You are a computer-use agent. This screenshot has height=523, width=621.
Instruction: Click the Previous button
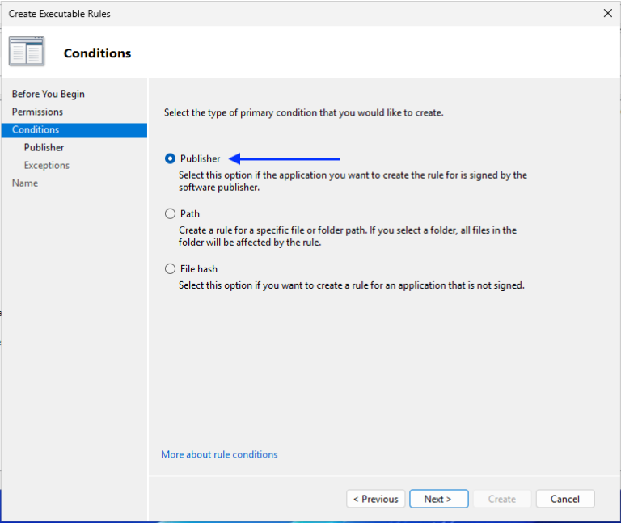click(375, 499)
